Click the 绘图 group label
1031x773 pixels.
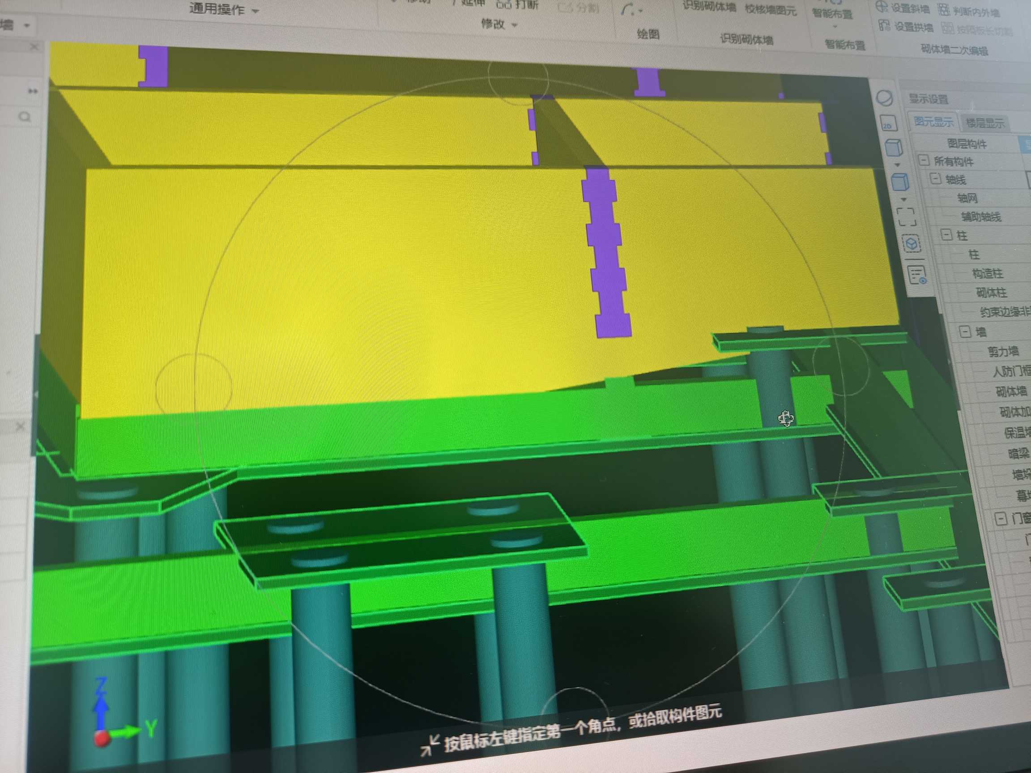tap(648, 34)
